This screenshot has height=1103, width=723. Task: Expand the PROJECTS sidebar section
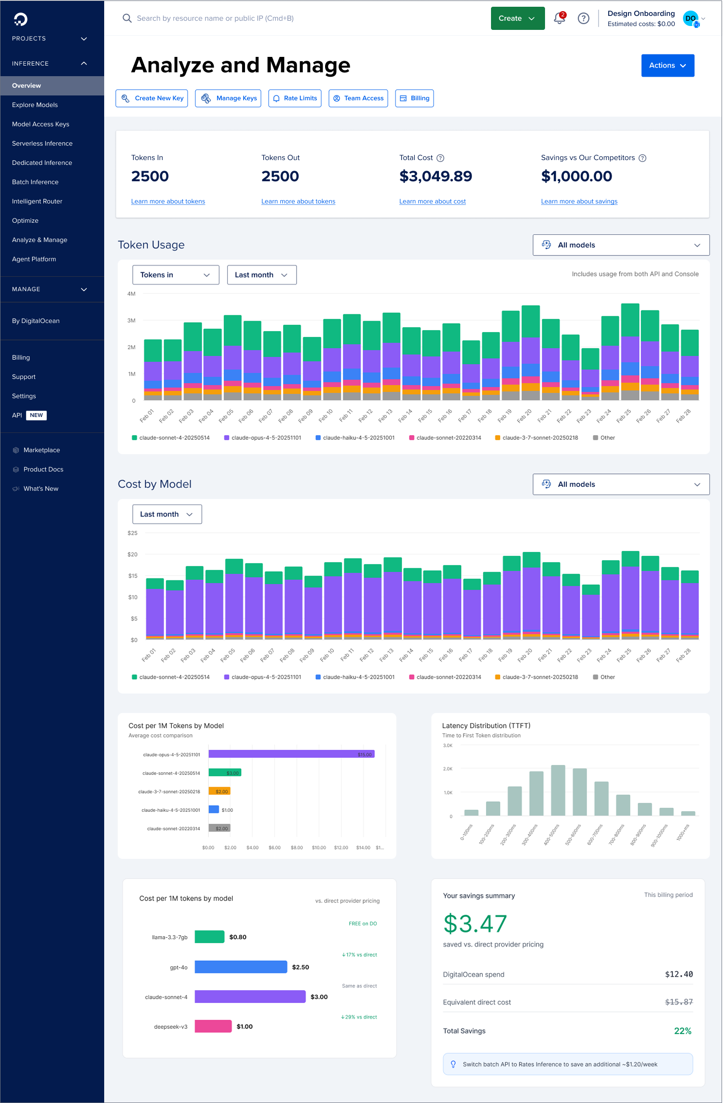(52, 39)
